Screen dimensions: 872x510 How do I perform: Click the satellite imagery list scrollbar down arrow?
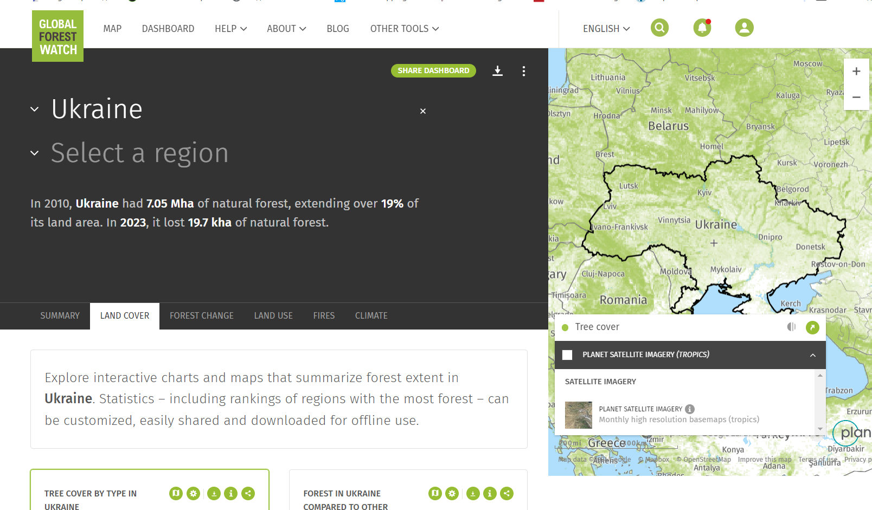820,429
